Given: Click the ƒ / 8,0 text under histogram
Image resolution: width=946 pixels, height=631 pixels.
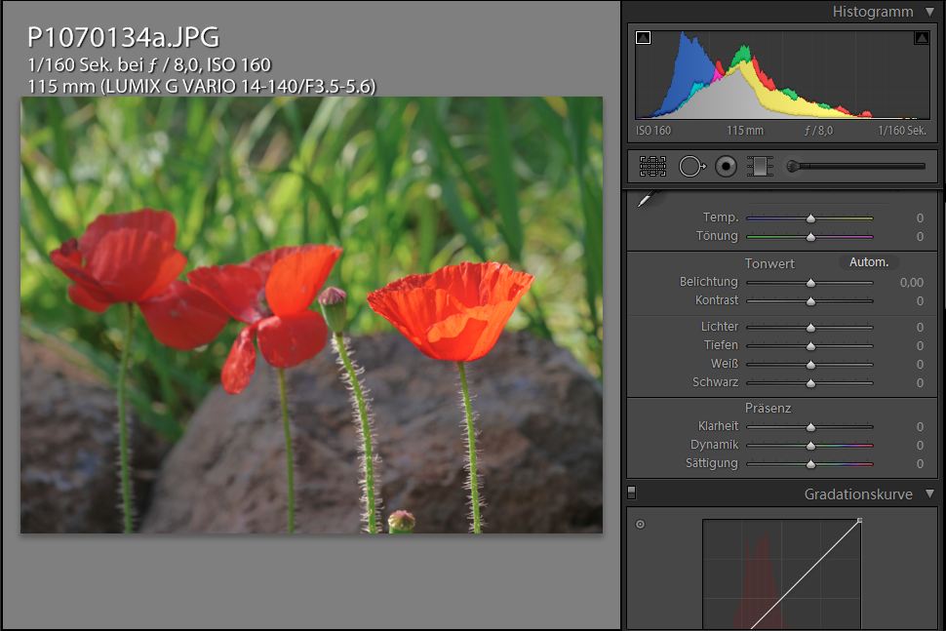Looking at the screenshot, I should point(818,131).
